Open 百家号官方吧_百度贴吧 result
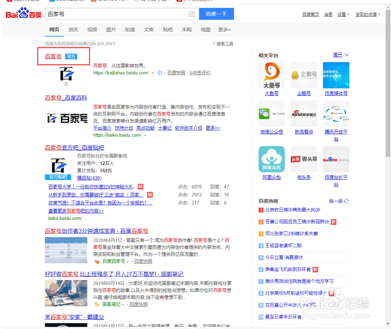Image resolution: width=391 pixels, height=329 pixels. pyautogui.click(x=74, y=147)
